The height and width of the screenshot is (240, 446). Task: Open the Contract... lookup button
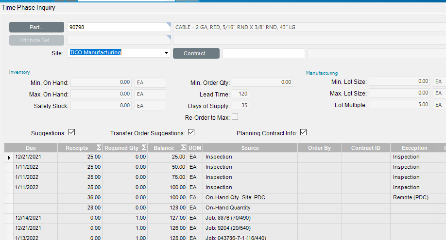click(x=196, y=53)
